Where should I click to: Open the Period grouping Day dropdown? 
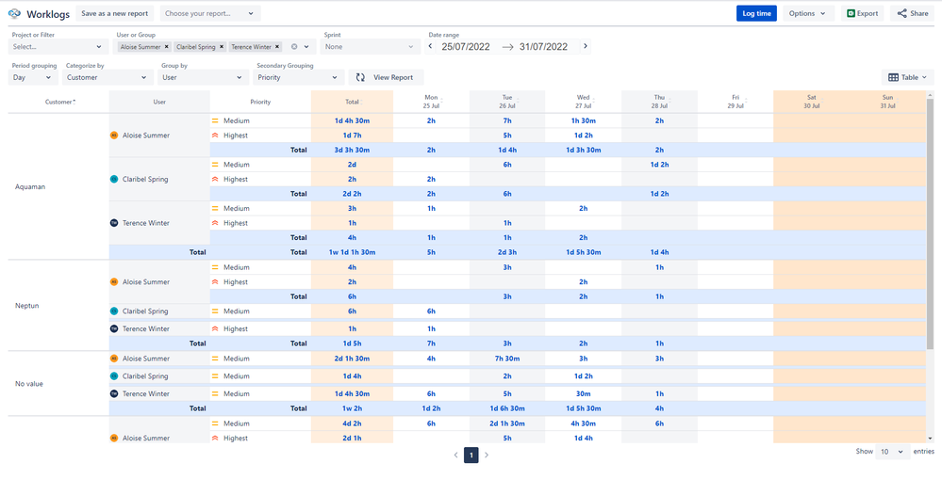[33, 77]
